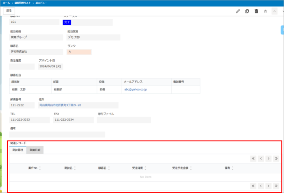Click the 電話番号 column header
Screen dimensions: 284x193
pos(186,82)
